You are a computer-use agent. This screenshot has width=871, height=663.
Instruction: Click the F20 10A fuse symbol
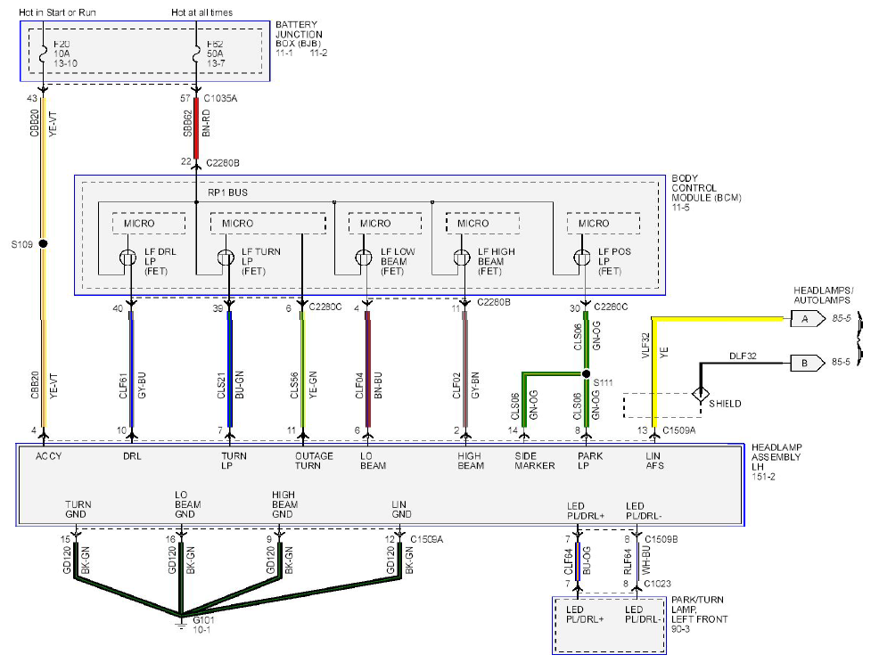pos(44,55)
